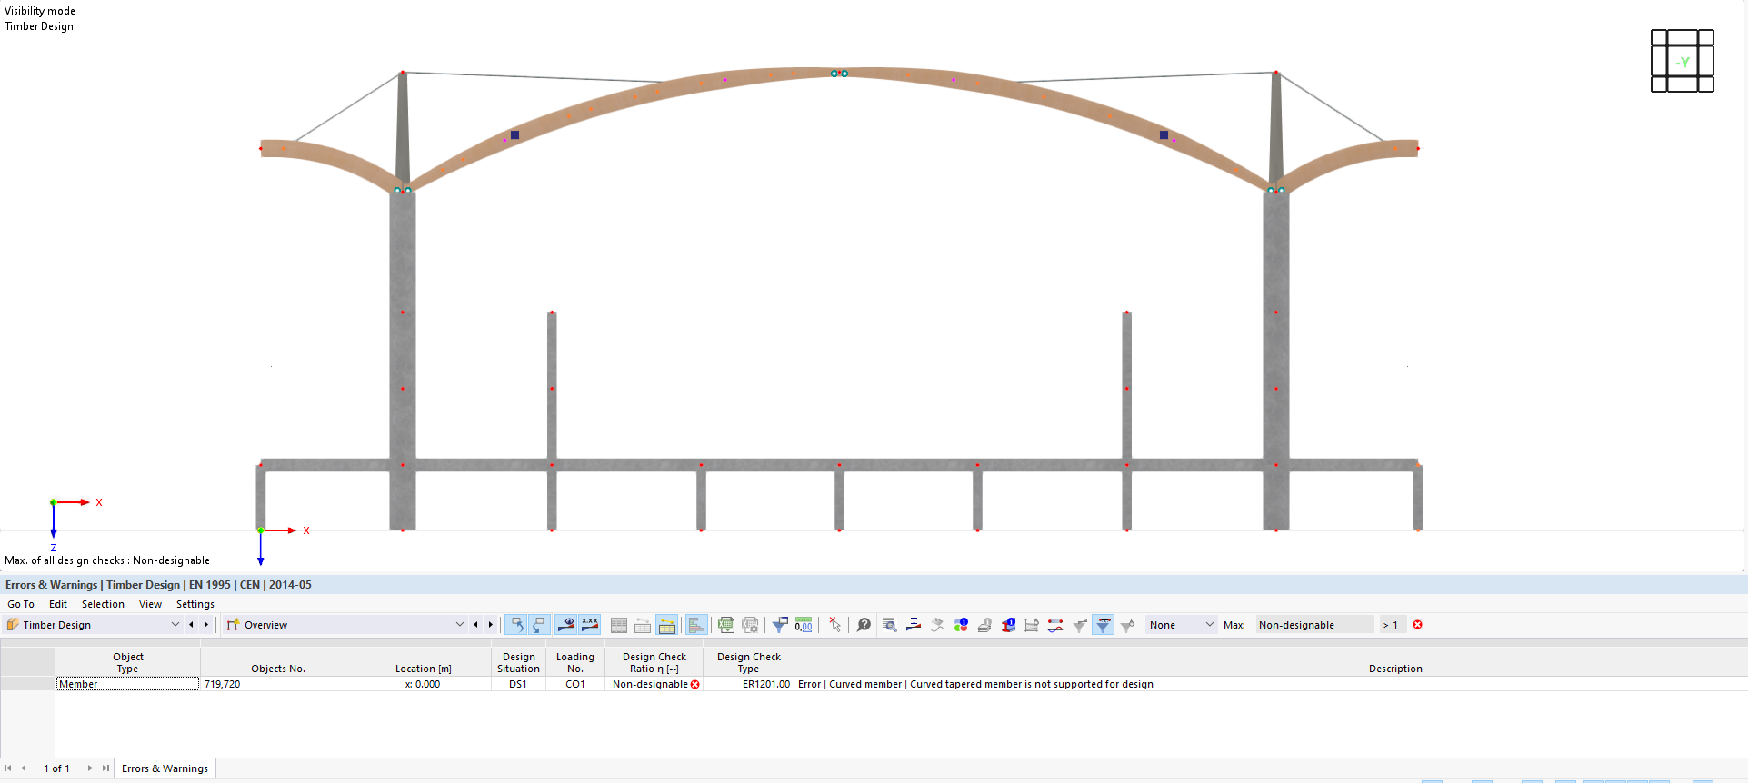Screen dimensions: 1748x783
Task: Click the dark blue square marker on left arch
Action: click(514, 134)
